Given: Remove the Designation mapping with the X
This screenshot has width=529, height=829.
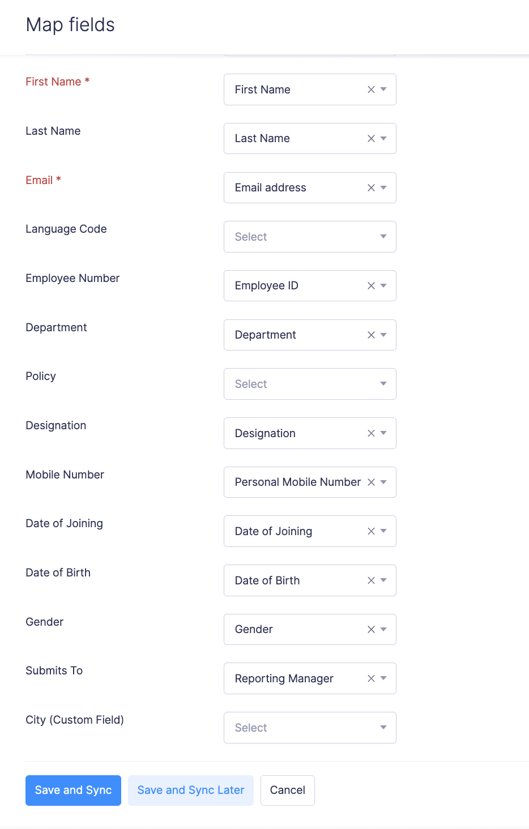Looking at the screenshot, I should pyautogui.click(x=370, y=433).
